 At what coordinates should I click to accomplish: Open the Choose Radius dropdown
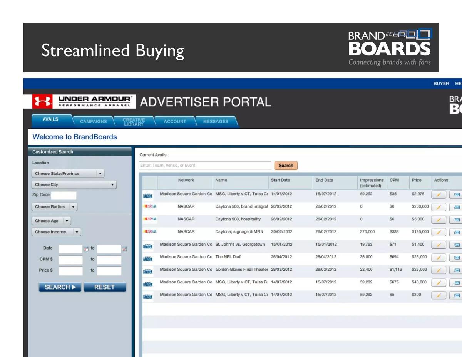coord(54,207)
